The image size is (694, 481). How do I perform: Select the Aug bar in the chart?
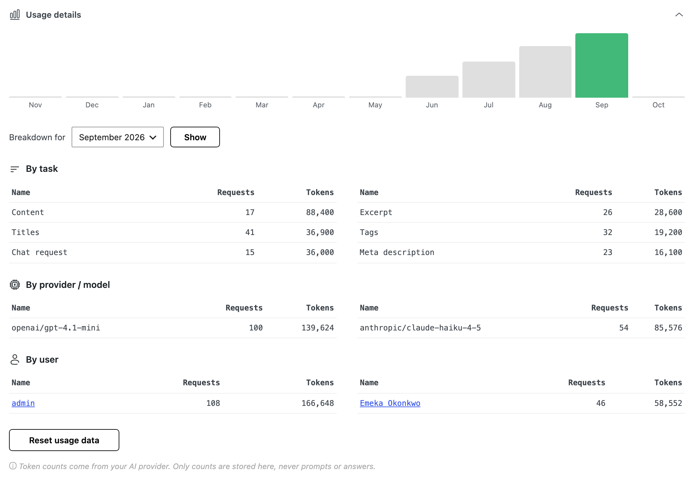point(545,72)
